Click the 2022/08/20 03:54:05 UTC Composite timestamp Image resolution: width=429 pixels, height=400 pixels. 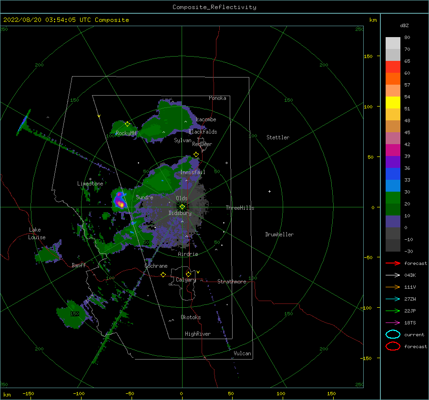(66, 20)
